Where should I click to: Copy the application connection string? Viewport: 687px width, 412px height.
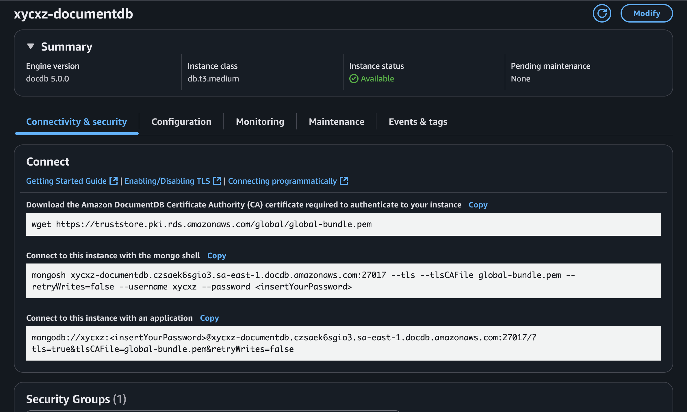pos(209,318)
